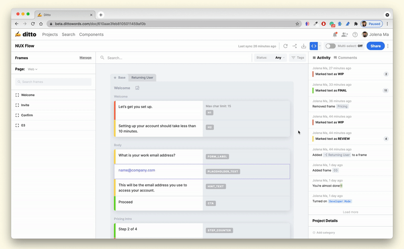
Task: Click the download export icon
Action: click(x=304, y=46)
